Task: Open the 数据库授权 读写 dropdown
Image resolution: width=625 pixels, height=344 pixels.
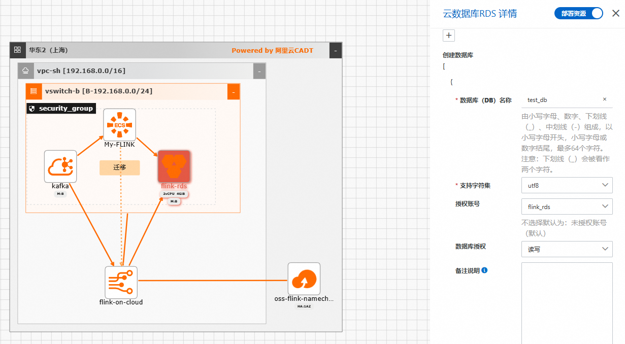Action: click(567, 249)
